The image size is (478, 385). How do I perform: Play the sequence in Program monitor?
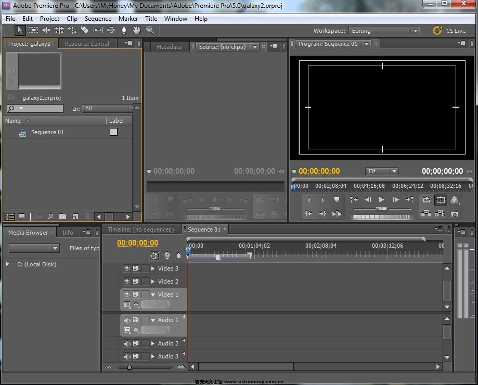(x=381, y=200)
